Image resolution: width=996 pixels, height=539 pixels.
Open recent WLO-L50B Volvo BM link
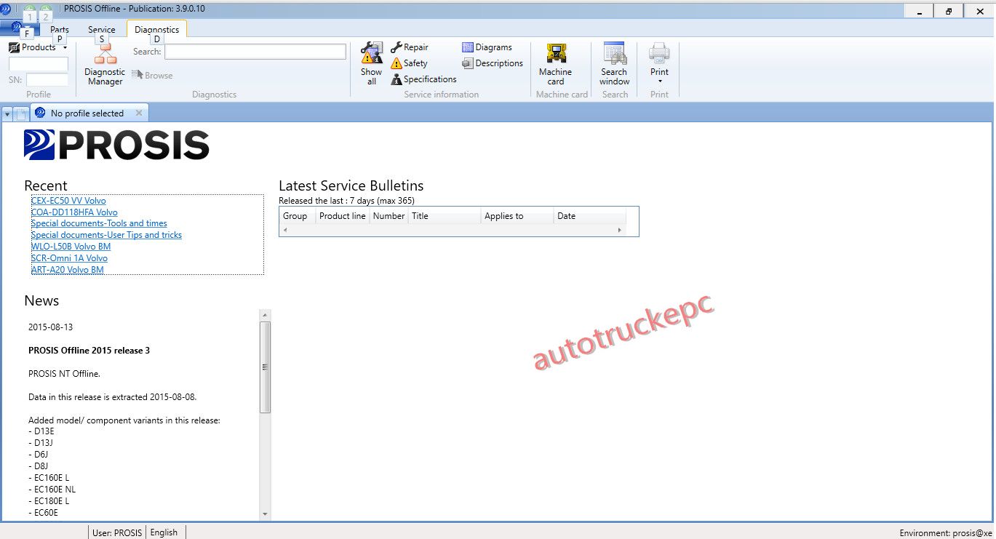click(x=71, y=247)
